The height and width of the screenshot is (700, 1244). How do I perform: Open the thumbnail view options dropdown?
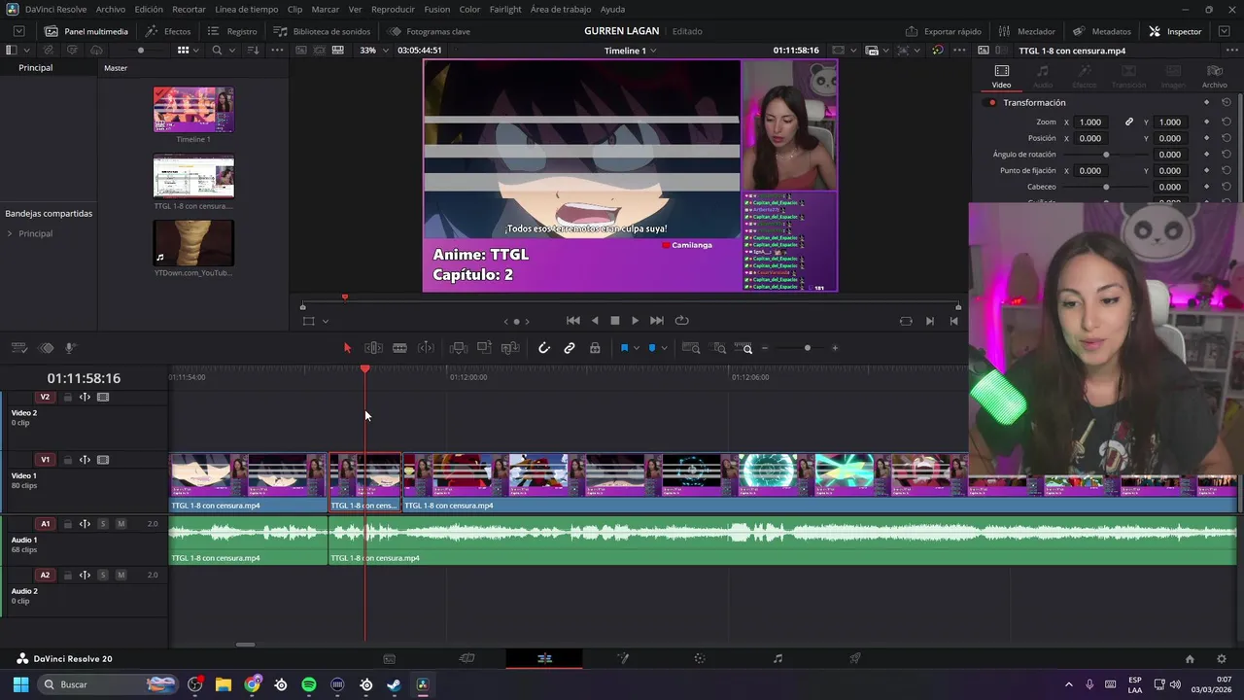coord(195,50)
